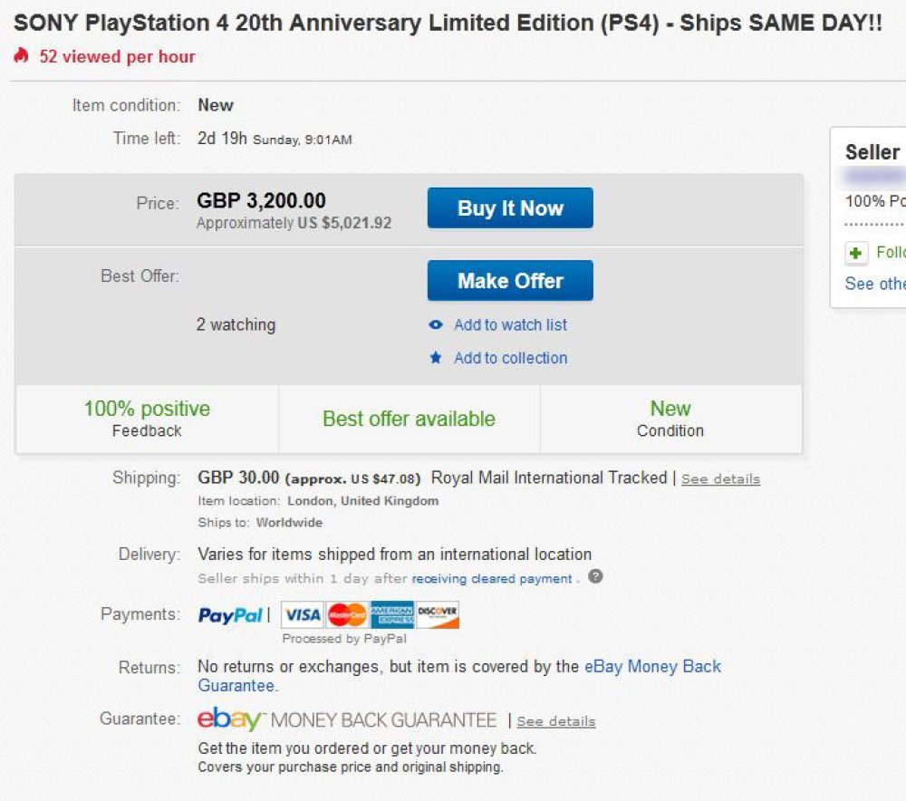Open shipping See details link
Screen dimensions: 906x801
pos(720,479)
